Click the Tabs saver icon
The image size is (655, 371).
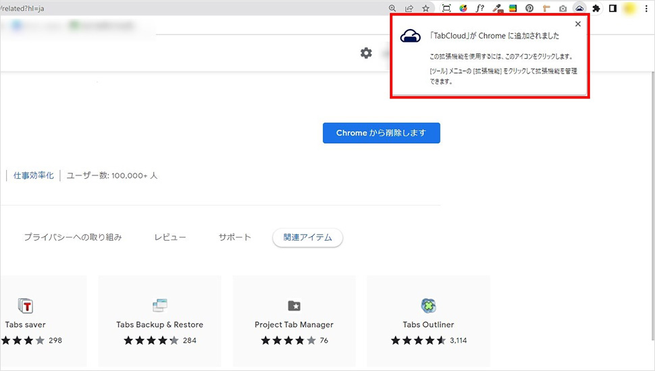pos(26,306)
